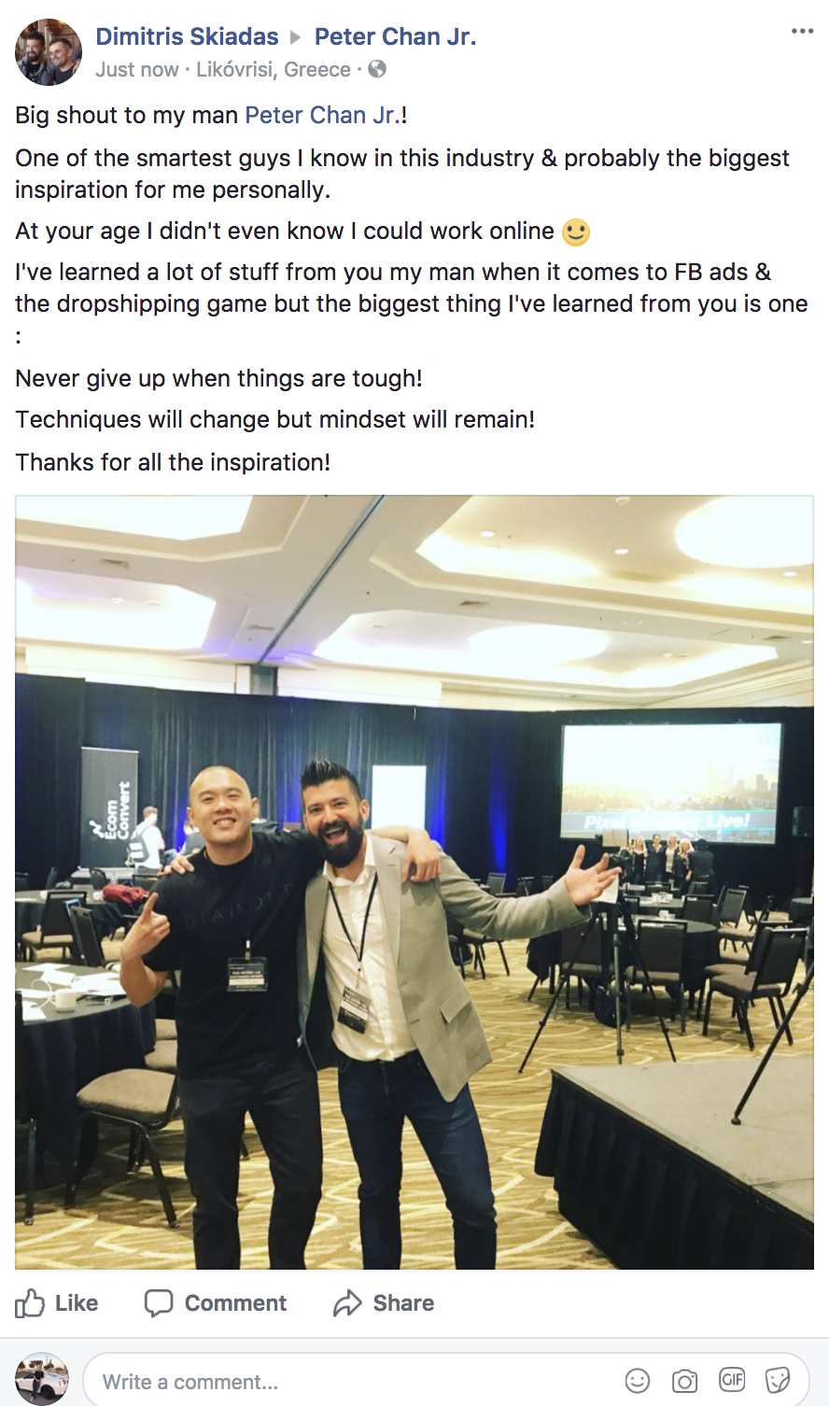
Task: Open the Likóvrisi, Greece location link
Action: coord(274,70)
